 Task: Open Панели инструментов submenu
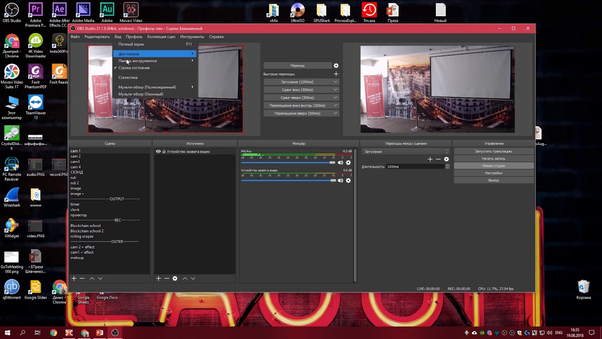click(154, 61)
